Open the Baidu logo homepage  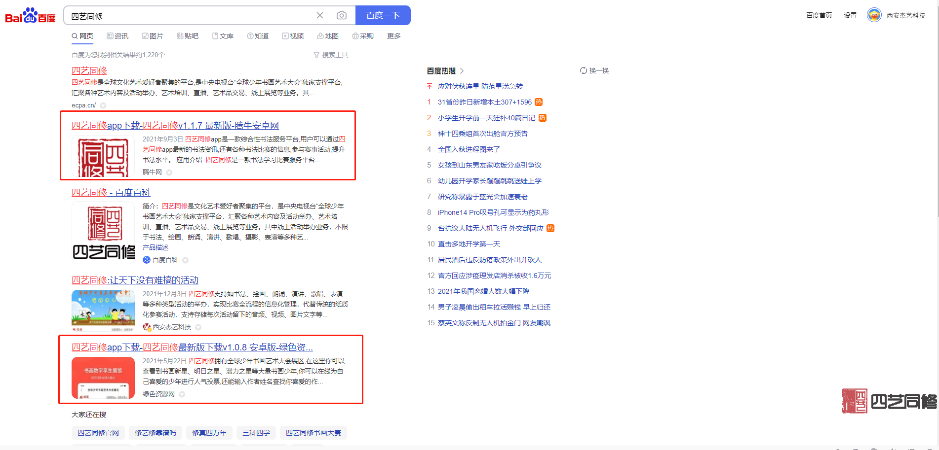(30, 16)
